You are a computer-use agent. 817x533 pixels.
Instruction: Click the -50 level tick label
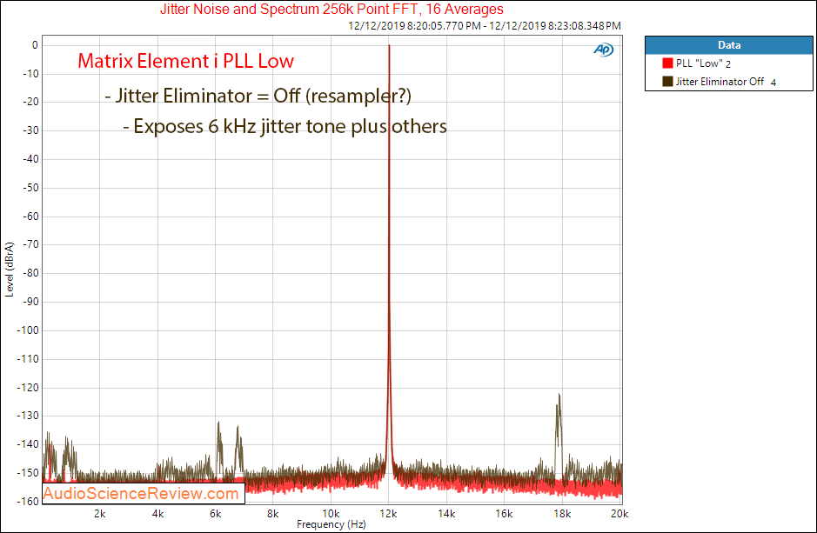coord(30,188)
